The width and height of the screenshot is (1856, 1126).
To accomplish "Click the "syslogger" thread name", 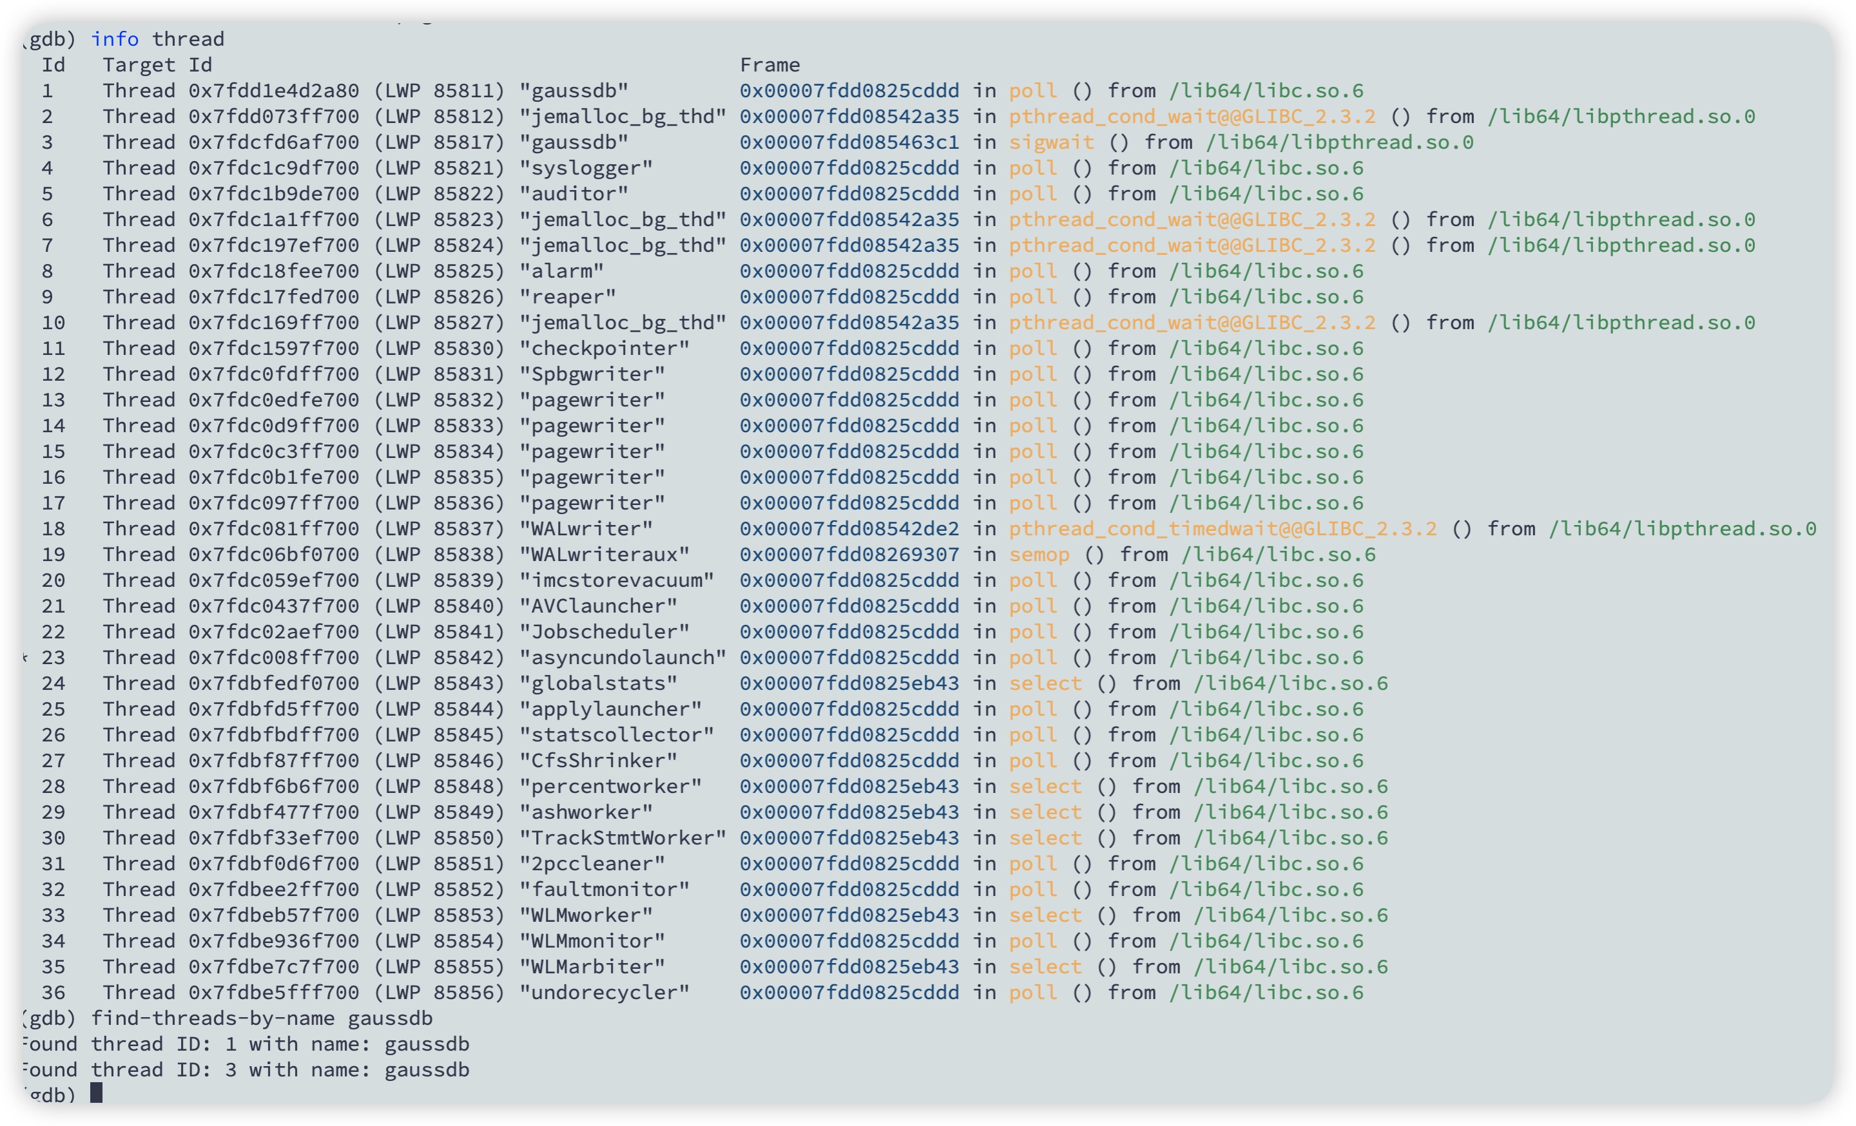I will (585, 168).
